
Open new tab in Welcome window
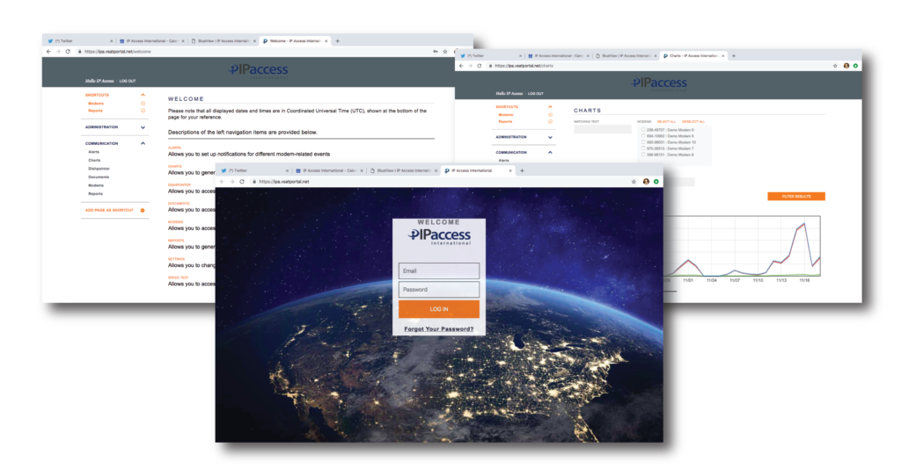coord(337,40)
